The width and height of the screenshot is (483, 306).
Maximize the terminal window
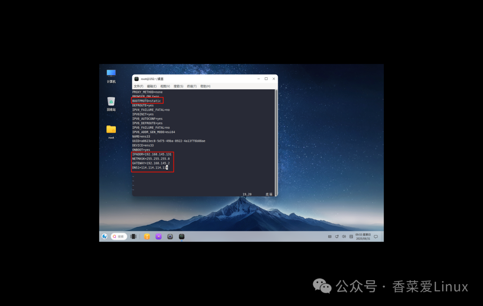[x=266, y=79]
